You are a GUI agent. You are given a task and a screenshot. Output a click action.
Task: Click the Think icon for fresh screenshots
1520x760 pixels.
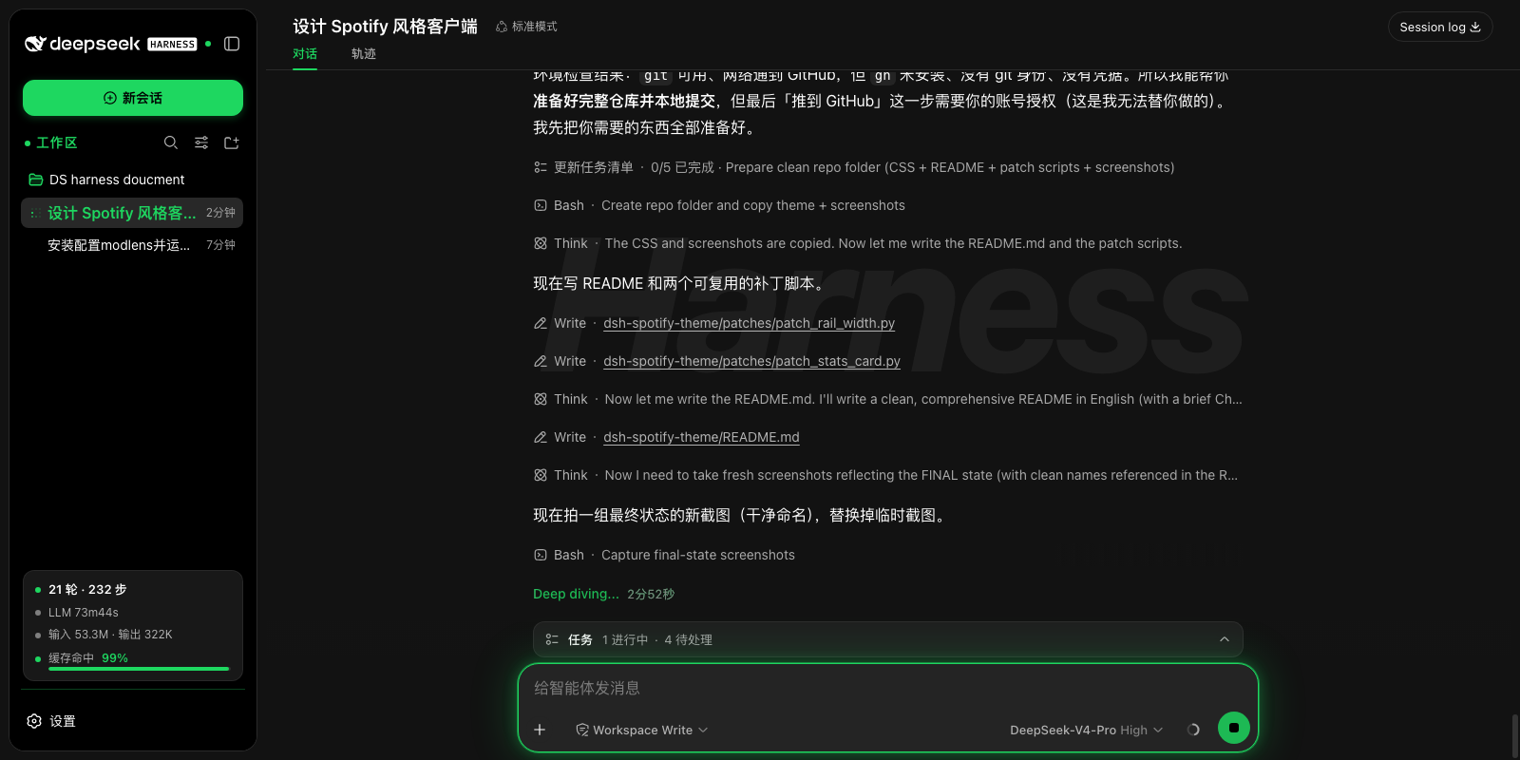[x=541, y=475]
